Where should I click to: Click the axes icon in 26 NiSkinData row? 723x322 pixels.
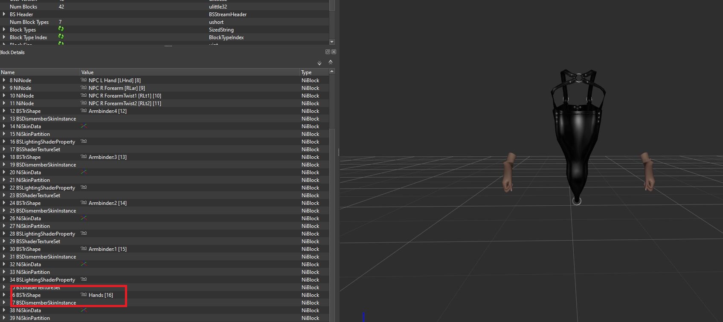pyautogui.click(x=84, y=218)
